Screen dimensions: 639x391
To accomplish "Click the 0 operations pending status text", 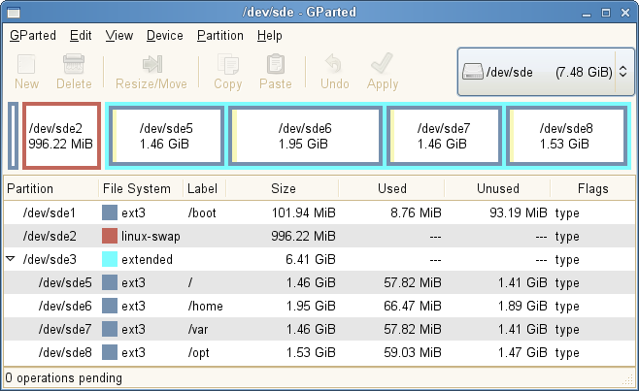I will click(63, 378).
